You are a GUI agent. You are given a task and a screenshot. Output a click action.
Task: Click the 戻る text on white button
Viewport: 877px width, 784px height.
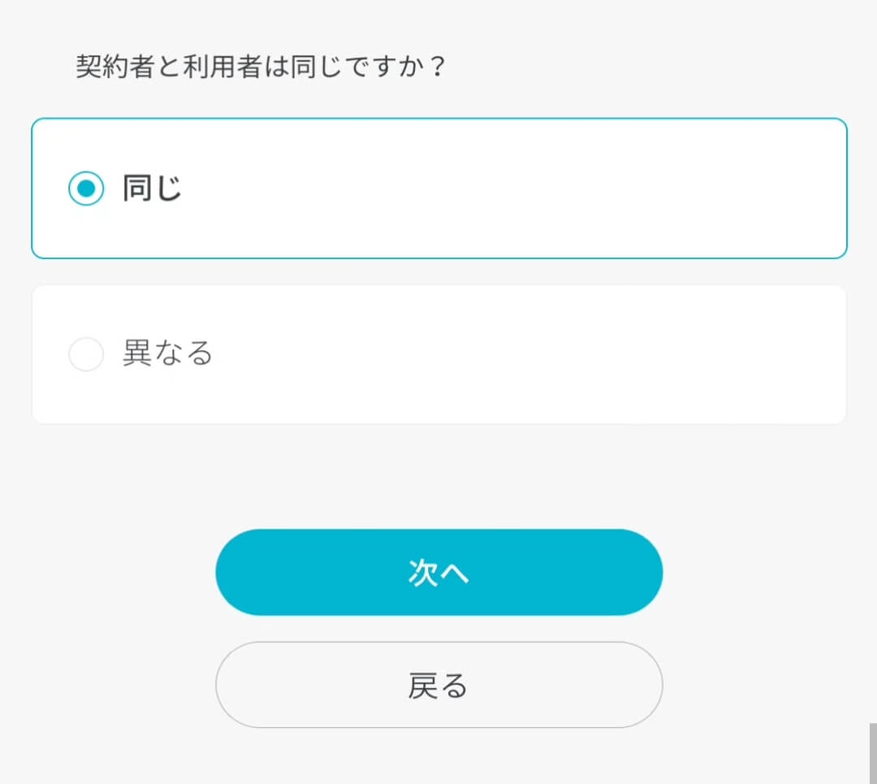[x=438, y=686]
